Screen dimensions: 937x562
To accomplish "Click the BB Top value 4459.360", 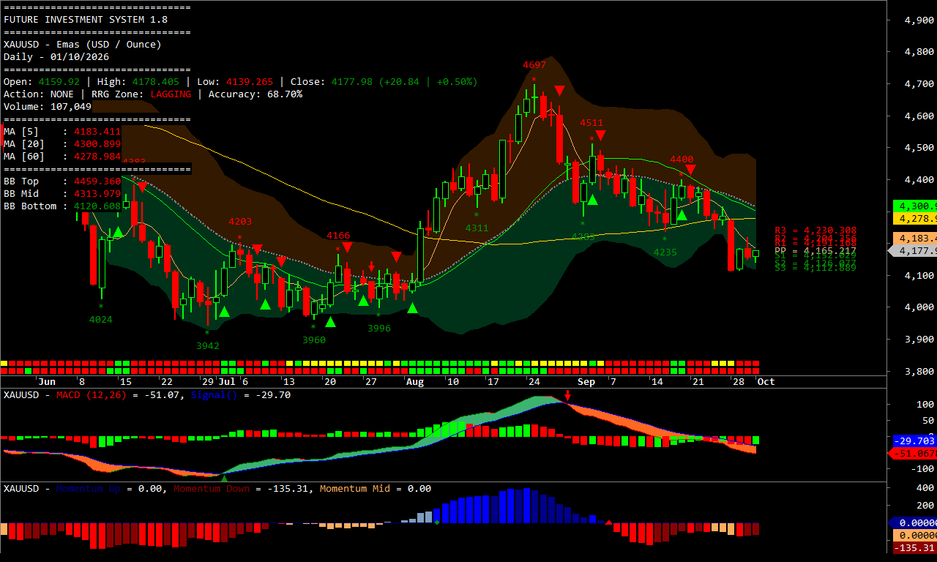I will point(97,181).
